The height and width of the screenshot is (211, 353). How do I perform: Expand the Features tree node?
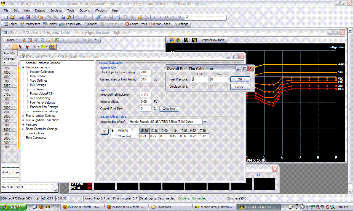[x=23, y=124]
